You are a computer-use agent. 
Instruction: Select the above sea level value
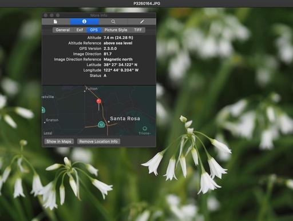click(118, 43)
